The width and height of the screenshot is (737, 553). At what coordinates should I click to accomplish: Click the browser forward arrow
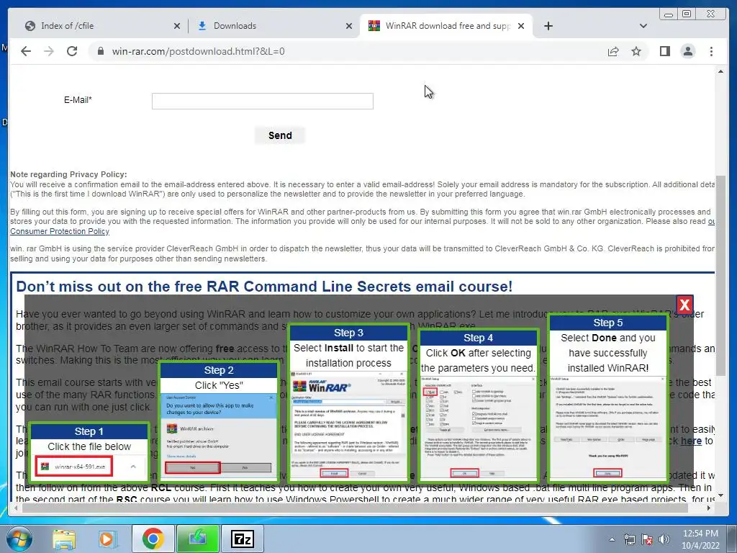pos(49,51)
